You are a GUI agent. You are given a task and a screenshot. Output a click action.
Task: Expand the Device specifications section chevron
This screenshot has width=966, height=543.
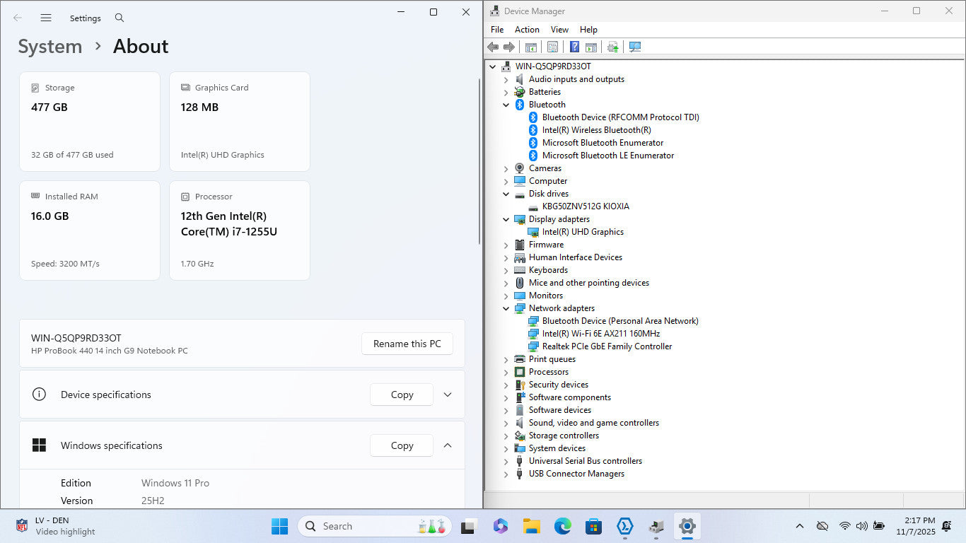pos(448,395)
